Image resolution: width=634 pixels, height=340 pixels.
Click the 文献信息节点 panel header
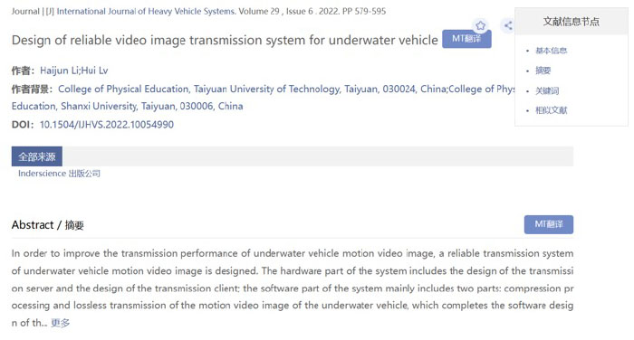(571, 22)
